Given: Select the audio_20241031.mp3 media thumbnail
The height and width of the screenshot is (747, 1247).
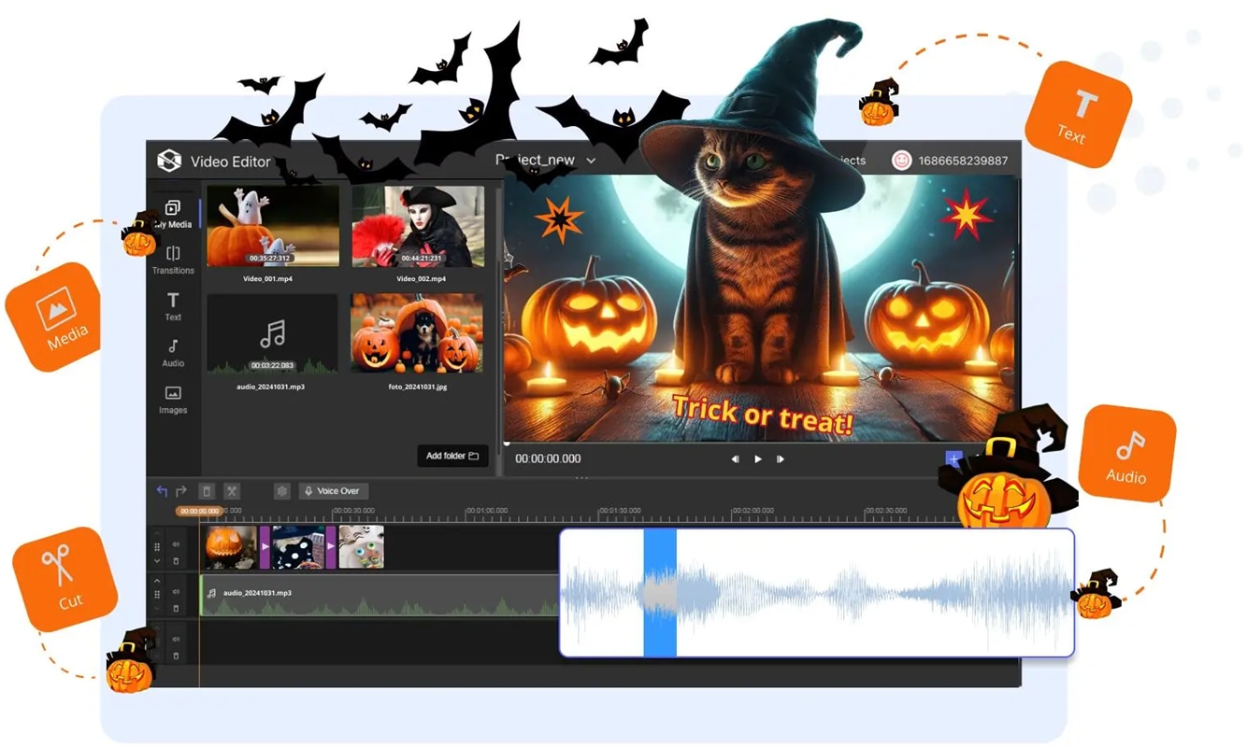Looking at the screenshot, I should click(272, 334).
